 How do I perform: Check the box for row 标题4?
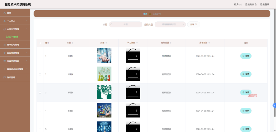[x=40, y=74]
